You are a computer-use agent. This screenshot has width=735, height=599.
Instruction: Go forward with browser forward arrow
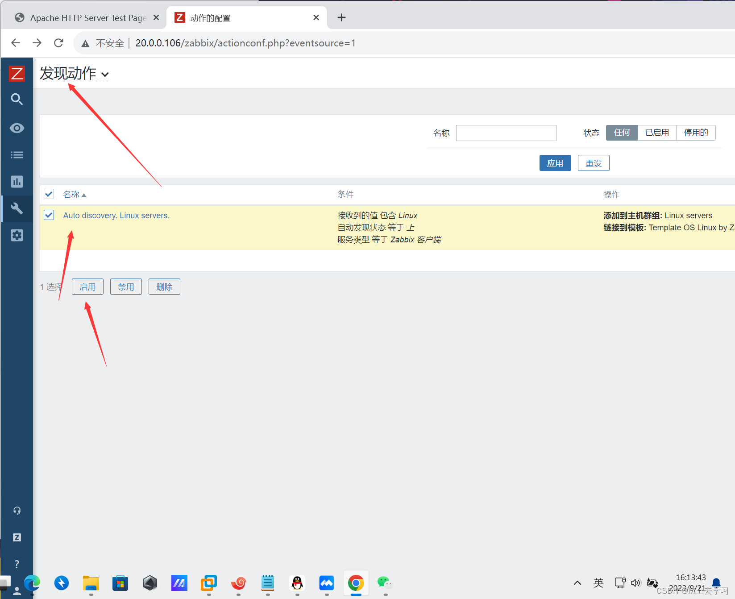[x=37, y=43]
